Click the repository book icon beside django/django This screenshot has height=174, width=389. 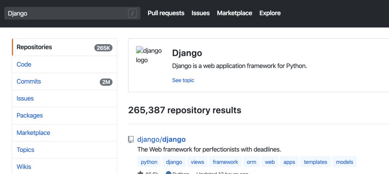(131, 140)
